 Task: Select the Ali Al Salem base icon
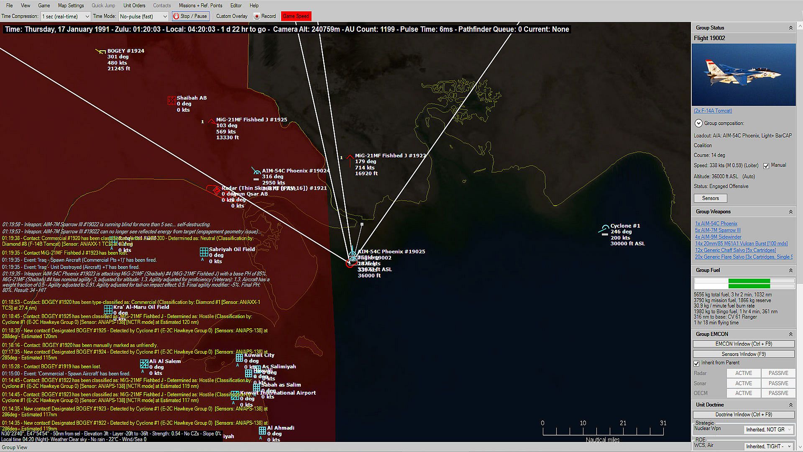coord(144,364)
